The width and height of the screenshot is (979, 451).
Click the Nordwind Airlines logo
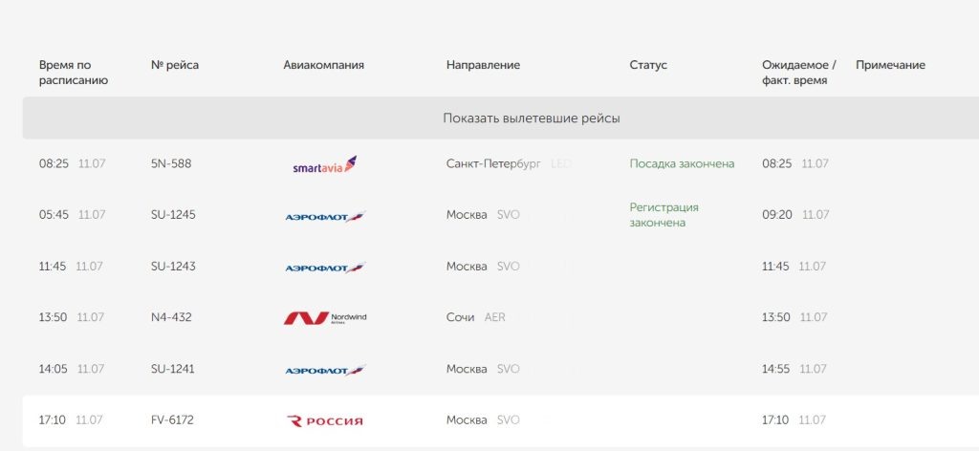pyautogui.click(x=325, y=318)
